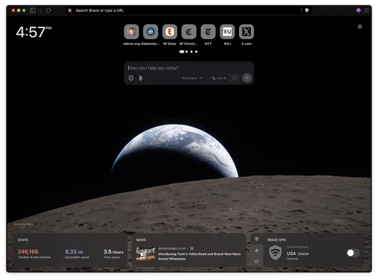Go to second shortcuts page dot
378x280 pixels.
(x=187, y=52)
